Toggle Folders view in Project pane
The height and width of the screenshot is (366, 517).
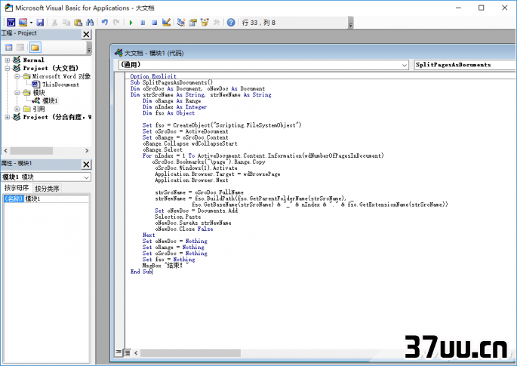35,48
